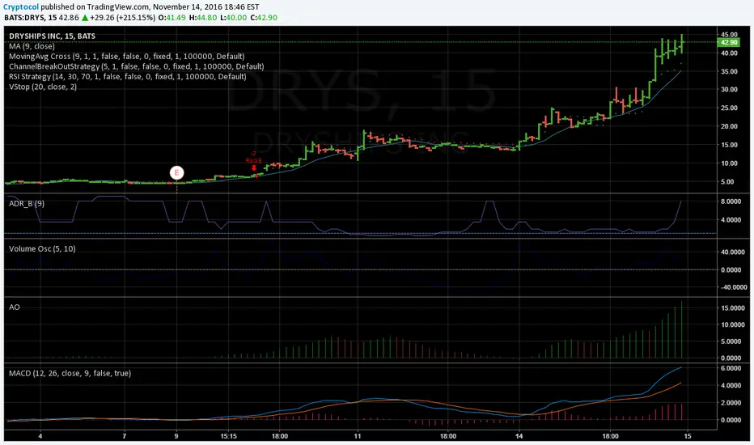
Task: Click the DRYSHIPS INC, 15, BATS legend
Action: [52, 36]
